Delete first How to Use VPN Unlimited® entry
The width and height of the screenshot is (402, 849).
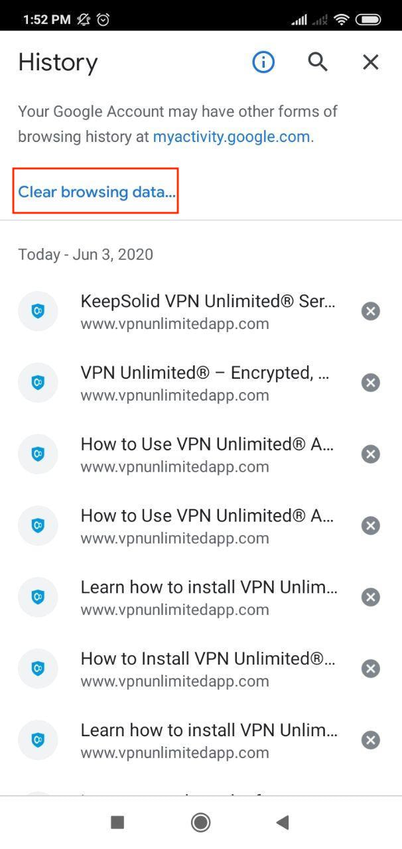(370, 454)
